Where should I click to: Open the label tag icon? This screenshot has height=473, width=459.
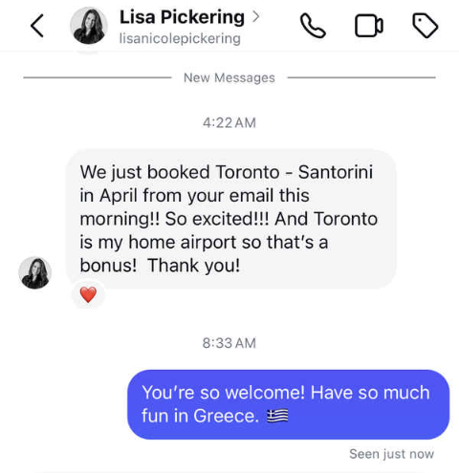(426, 26)
